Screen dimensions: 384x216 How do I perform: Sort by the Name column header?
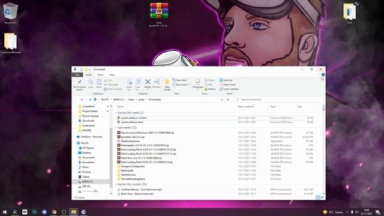click(120, 107)
